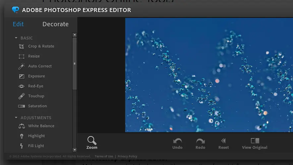
Task: Select the Red-Eye eye icon
Action: (22, 86)
